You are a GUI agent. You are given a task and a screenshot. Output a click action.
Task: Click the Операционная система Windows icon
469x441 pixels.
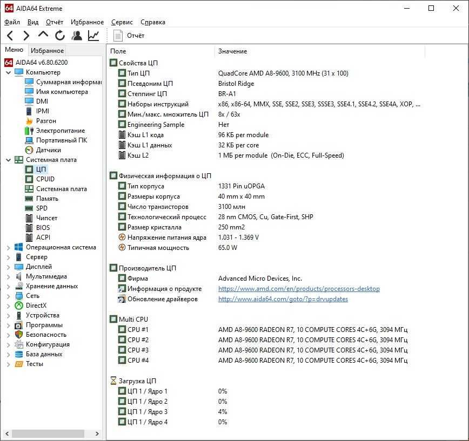pos(18,247)
